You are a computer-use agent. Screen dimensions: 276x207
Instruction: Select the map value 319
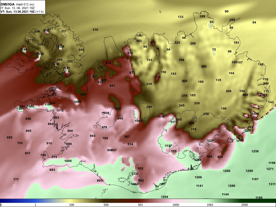pyautogui.click(x=197, y=103)
